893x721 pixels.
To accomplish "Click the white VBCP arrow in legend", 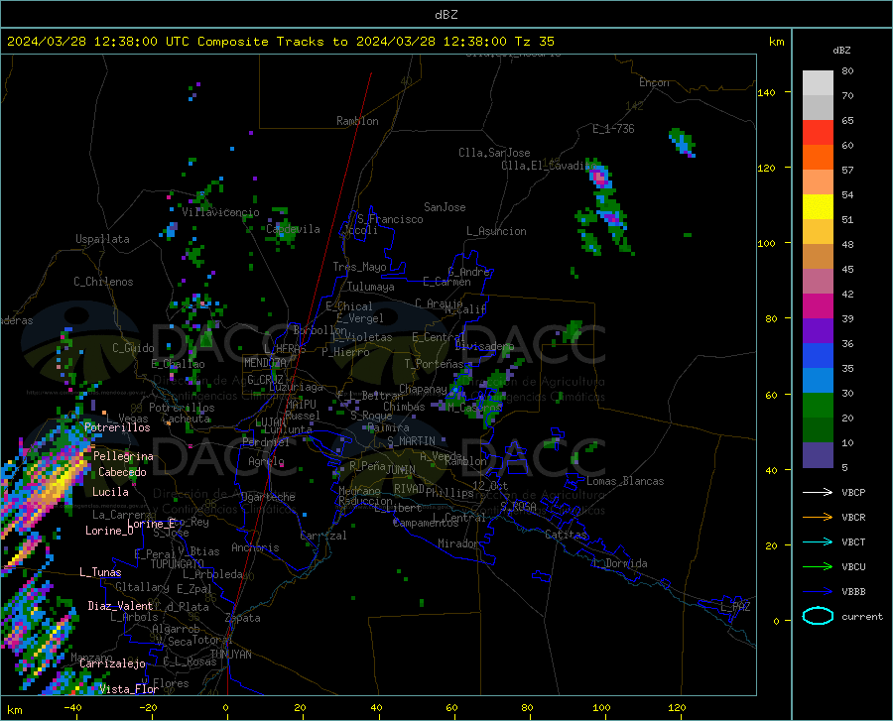I will pos(818,492).
